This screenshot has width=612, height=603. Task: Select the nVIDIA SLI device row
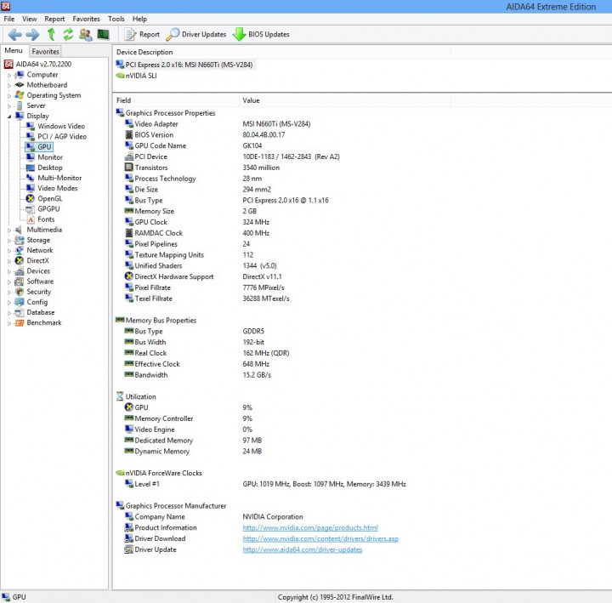click(x=136, y=76)
